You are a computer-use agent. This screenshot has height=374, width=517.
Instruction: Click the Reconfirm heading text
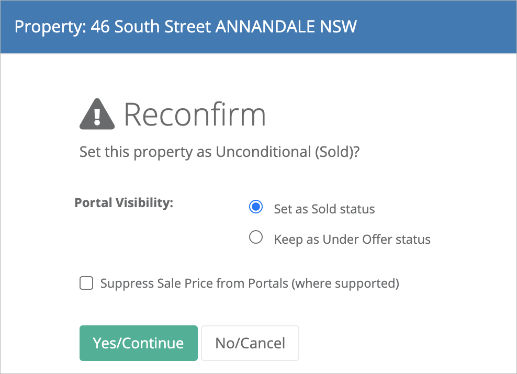(x=195, y=115)
